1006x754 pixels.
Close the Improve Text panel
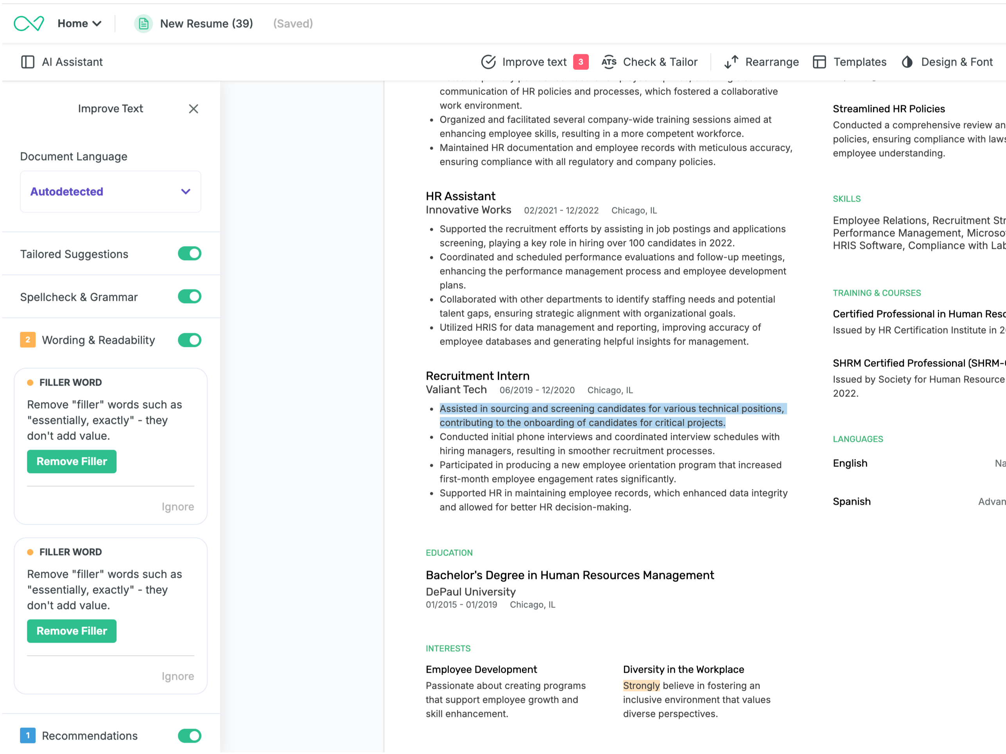[x=193, y=109]
